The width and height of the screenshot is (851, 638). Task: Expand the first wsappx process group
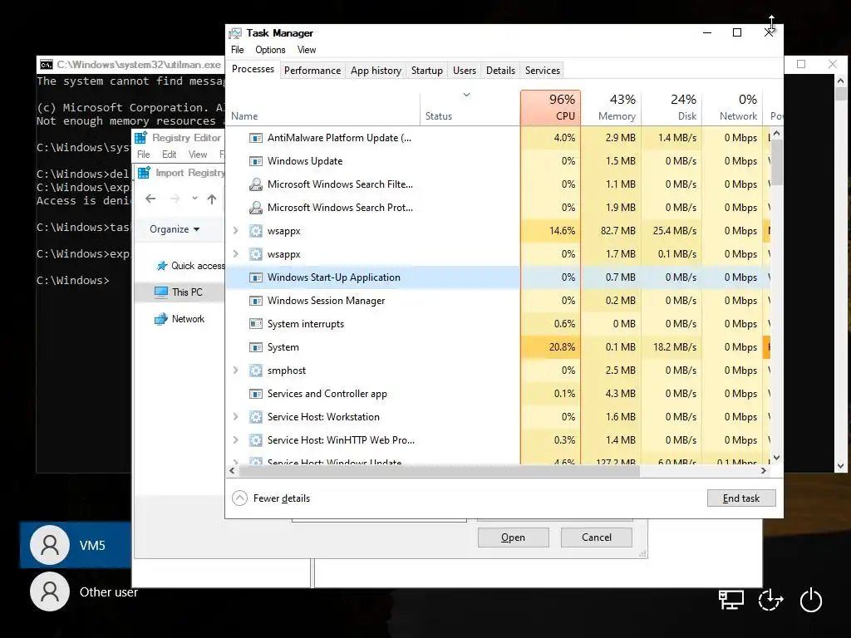(x=235, y=231)
